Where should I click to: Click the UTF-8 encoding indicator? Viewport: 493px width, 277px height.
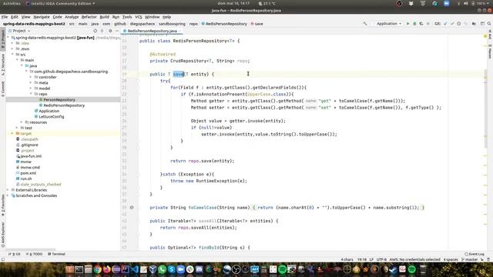pos(381,260)
